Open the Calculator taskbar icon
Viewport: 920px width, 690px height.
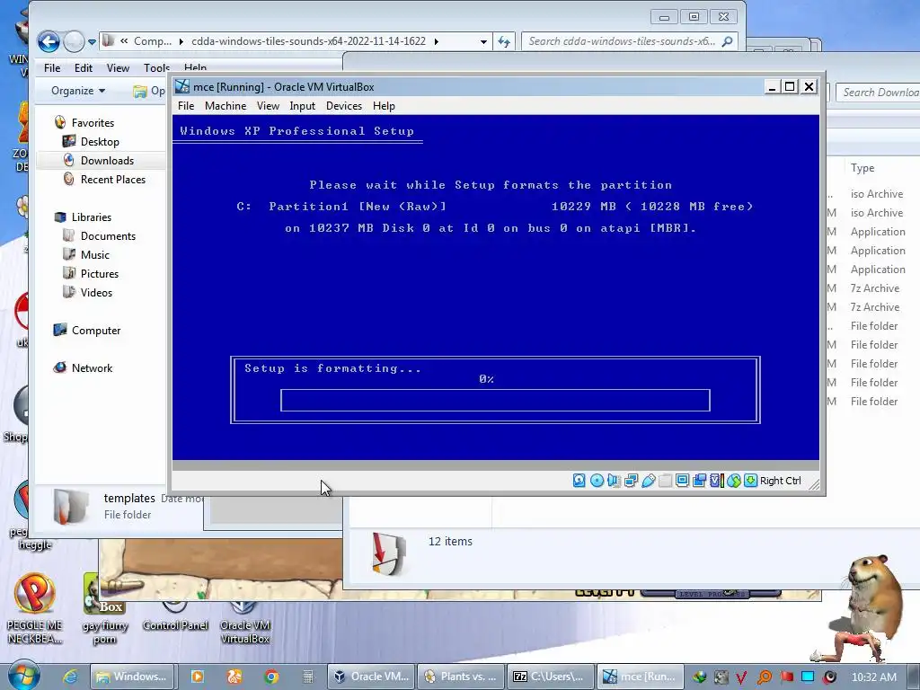pyautogui.click(x=307, y=677)
